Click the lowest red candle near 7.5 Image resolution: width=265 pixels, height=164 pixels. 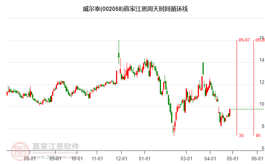(x=174, y=130)
